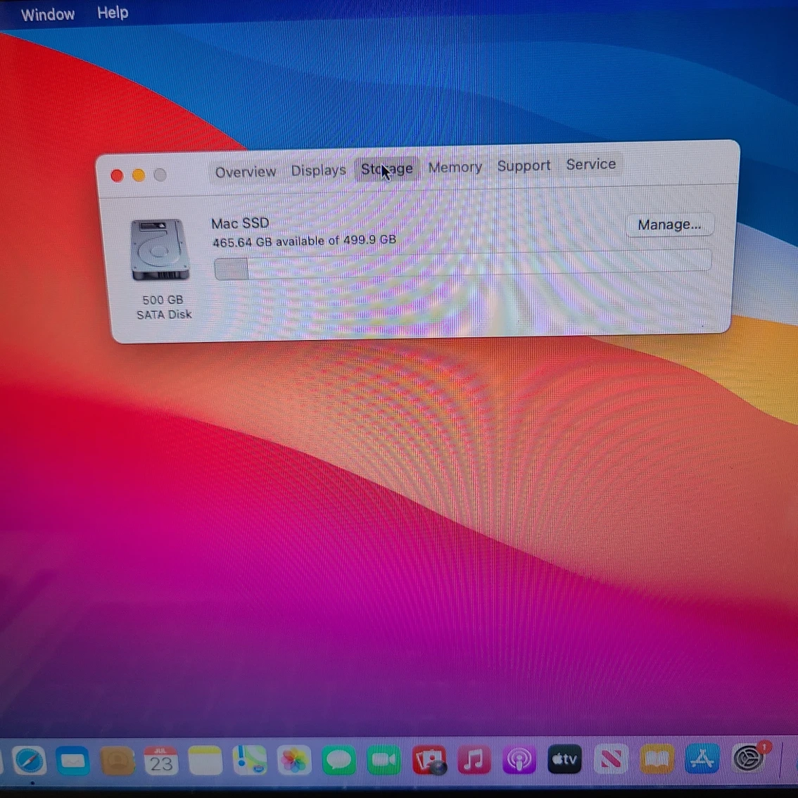Switch to the Overview tab
The width and height of the screenshot is (798, 798).
tap(246, 172)
